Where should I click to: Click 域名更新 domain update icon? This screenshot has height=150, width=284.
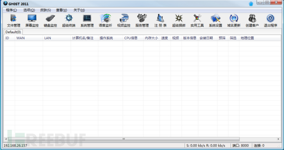234,21
